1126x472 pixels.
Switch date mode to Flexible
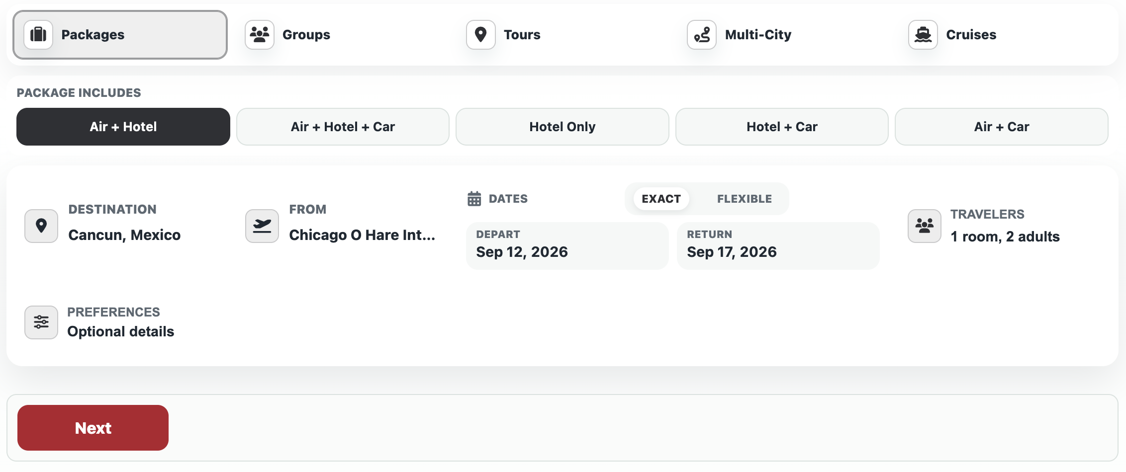[x=745, y=199]
